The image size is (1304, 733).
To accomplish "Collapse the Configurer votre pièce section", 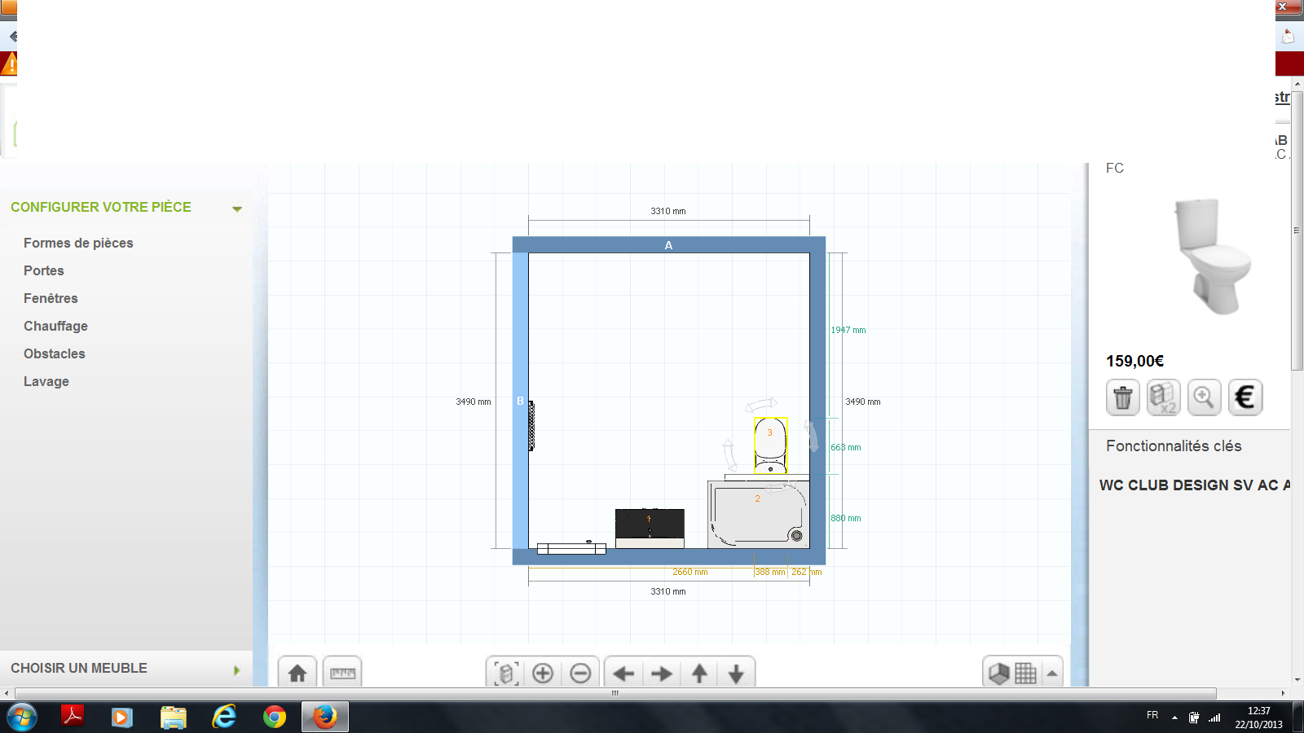I will pyautogui.click(x=237, y=208).
